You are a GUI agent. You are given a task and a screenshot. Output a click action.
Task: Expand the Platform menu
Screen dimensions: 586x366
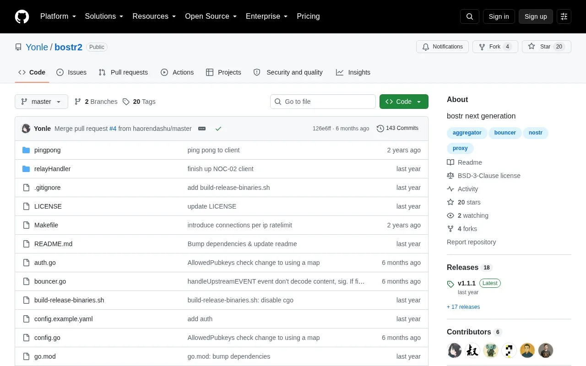click(58, 16)
